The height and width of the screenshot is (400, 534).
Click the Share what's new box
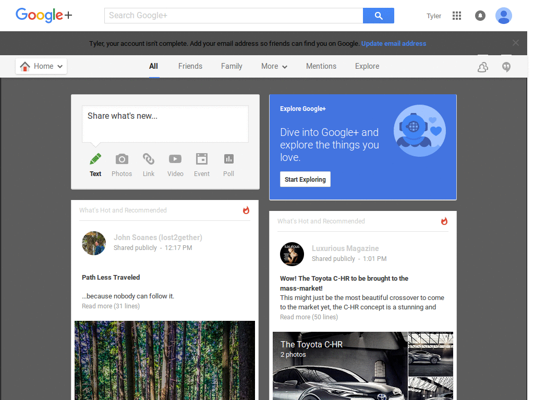coord(165,124)
